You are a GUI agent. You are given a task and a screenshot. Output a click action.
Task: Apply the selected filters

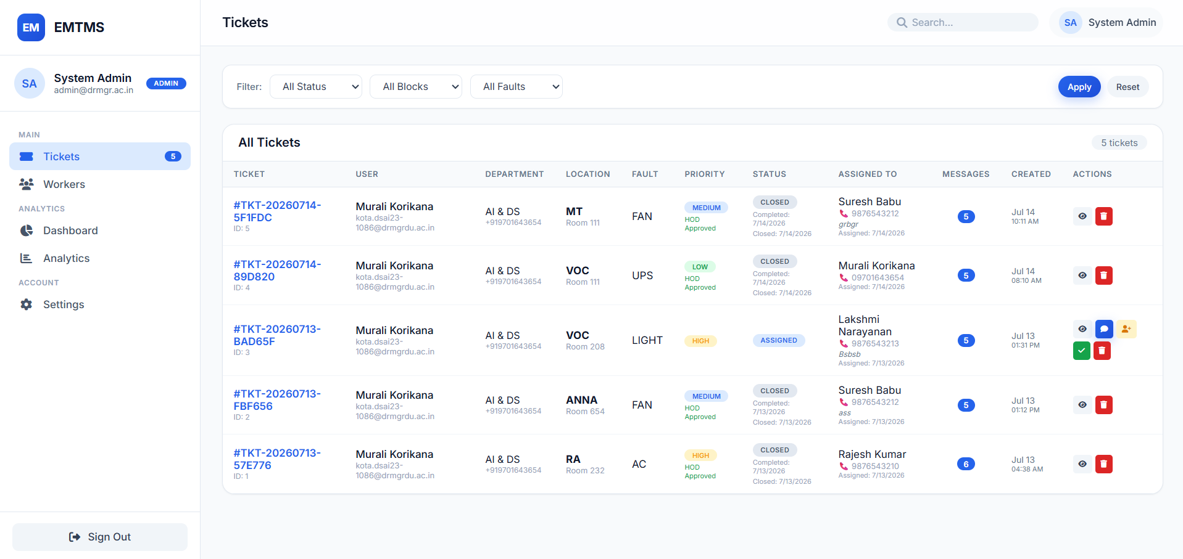[x=1079, y=87]
